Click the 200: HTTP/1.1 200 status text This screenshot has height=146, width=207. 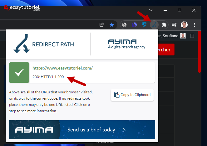click(x=48, y=77)
